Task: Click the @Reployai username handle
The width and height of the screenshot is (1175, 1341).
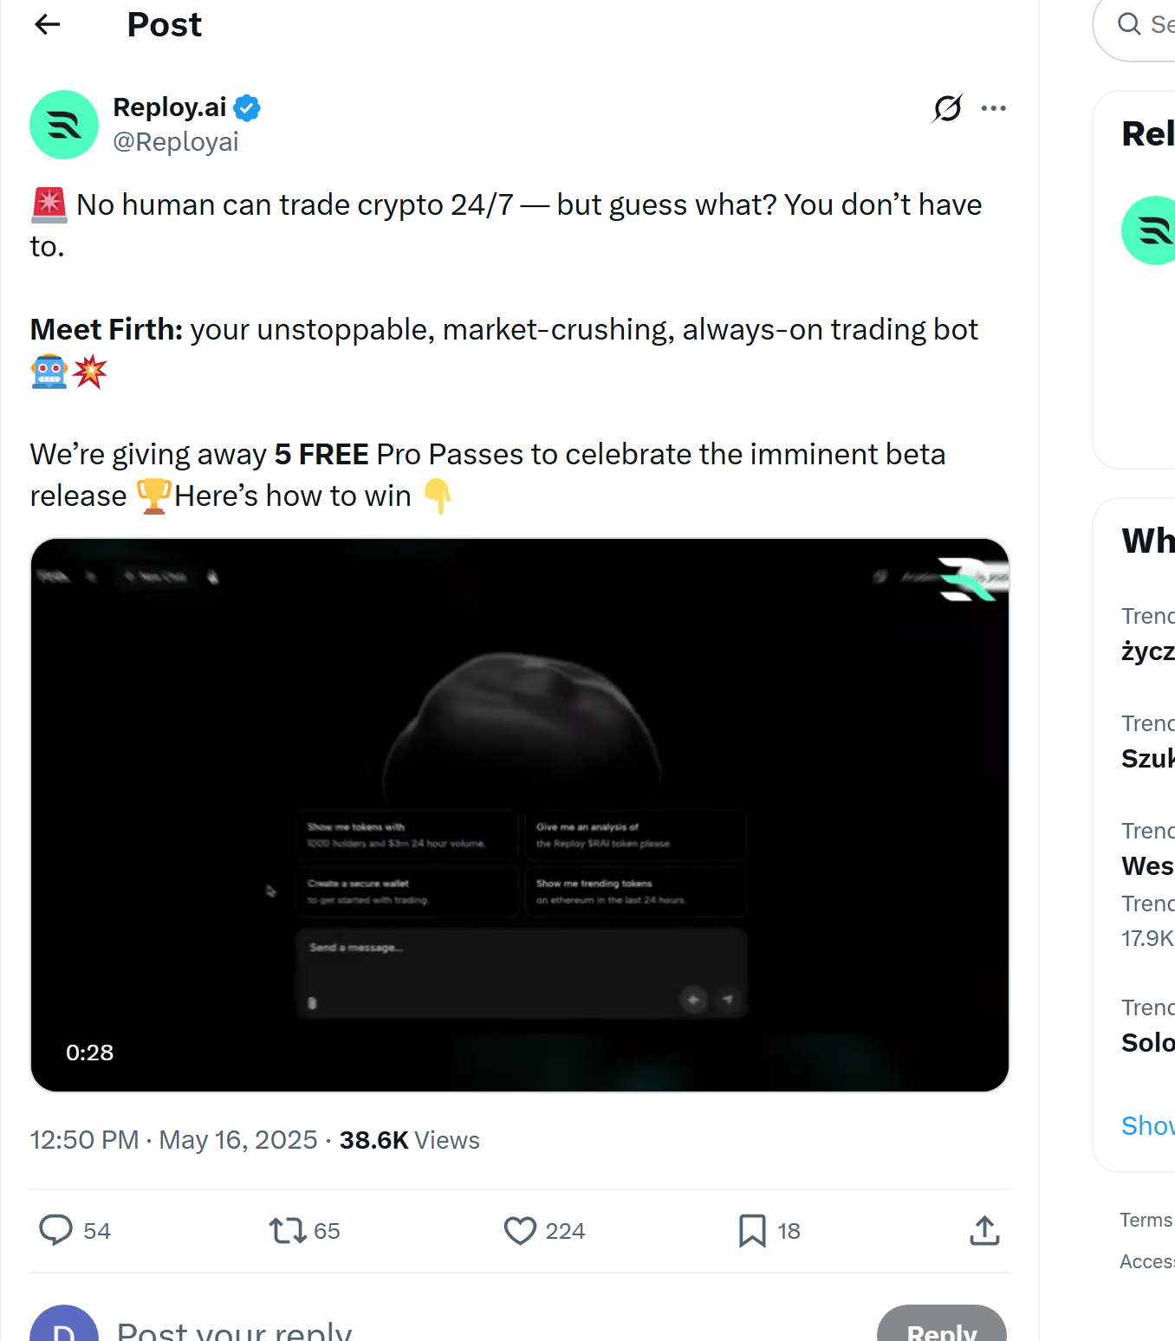Action: click(176, 141)
